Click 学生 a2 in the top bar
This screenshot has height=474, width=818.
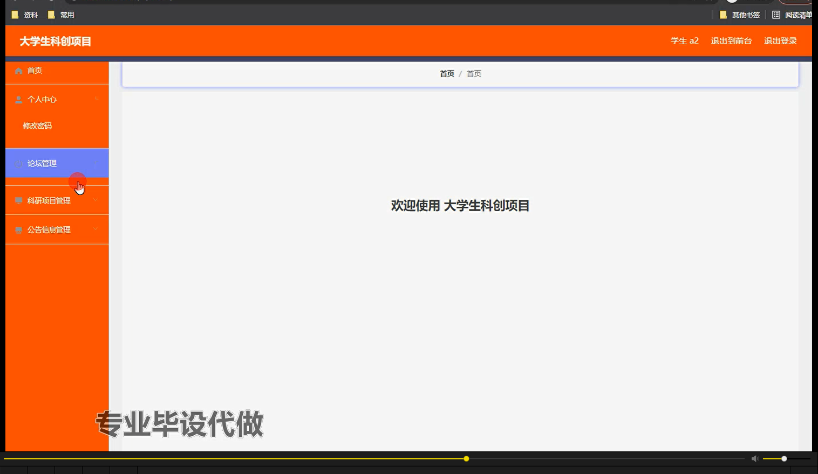pyautogui.click(x=684, y=40)
